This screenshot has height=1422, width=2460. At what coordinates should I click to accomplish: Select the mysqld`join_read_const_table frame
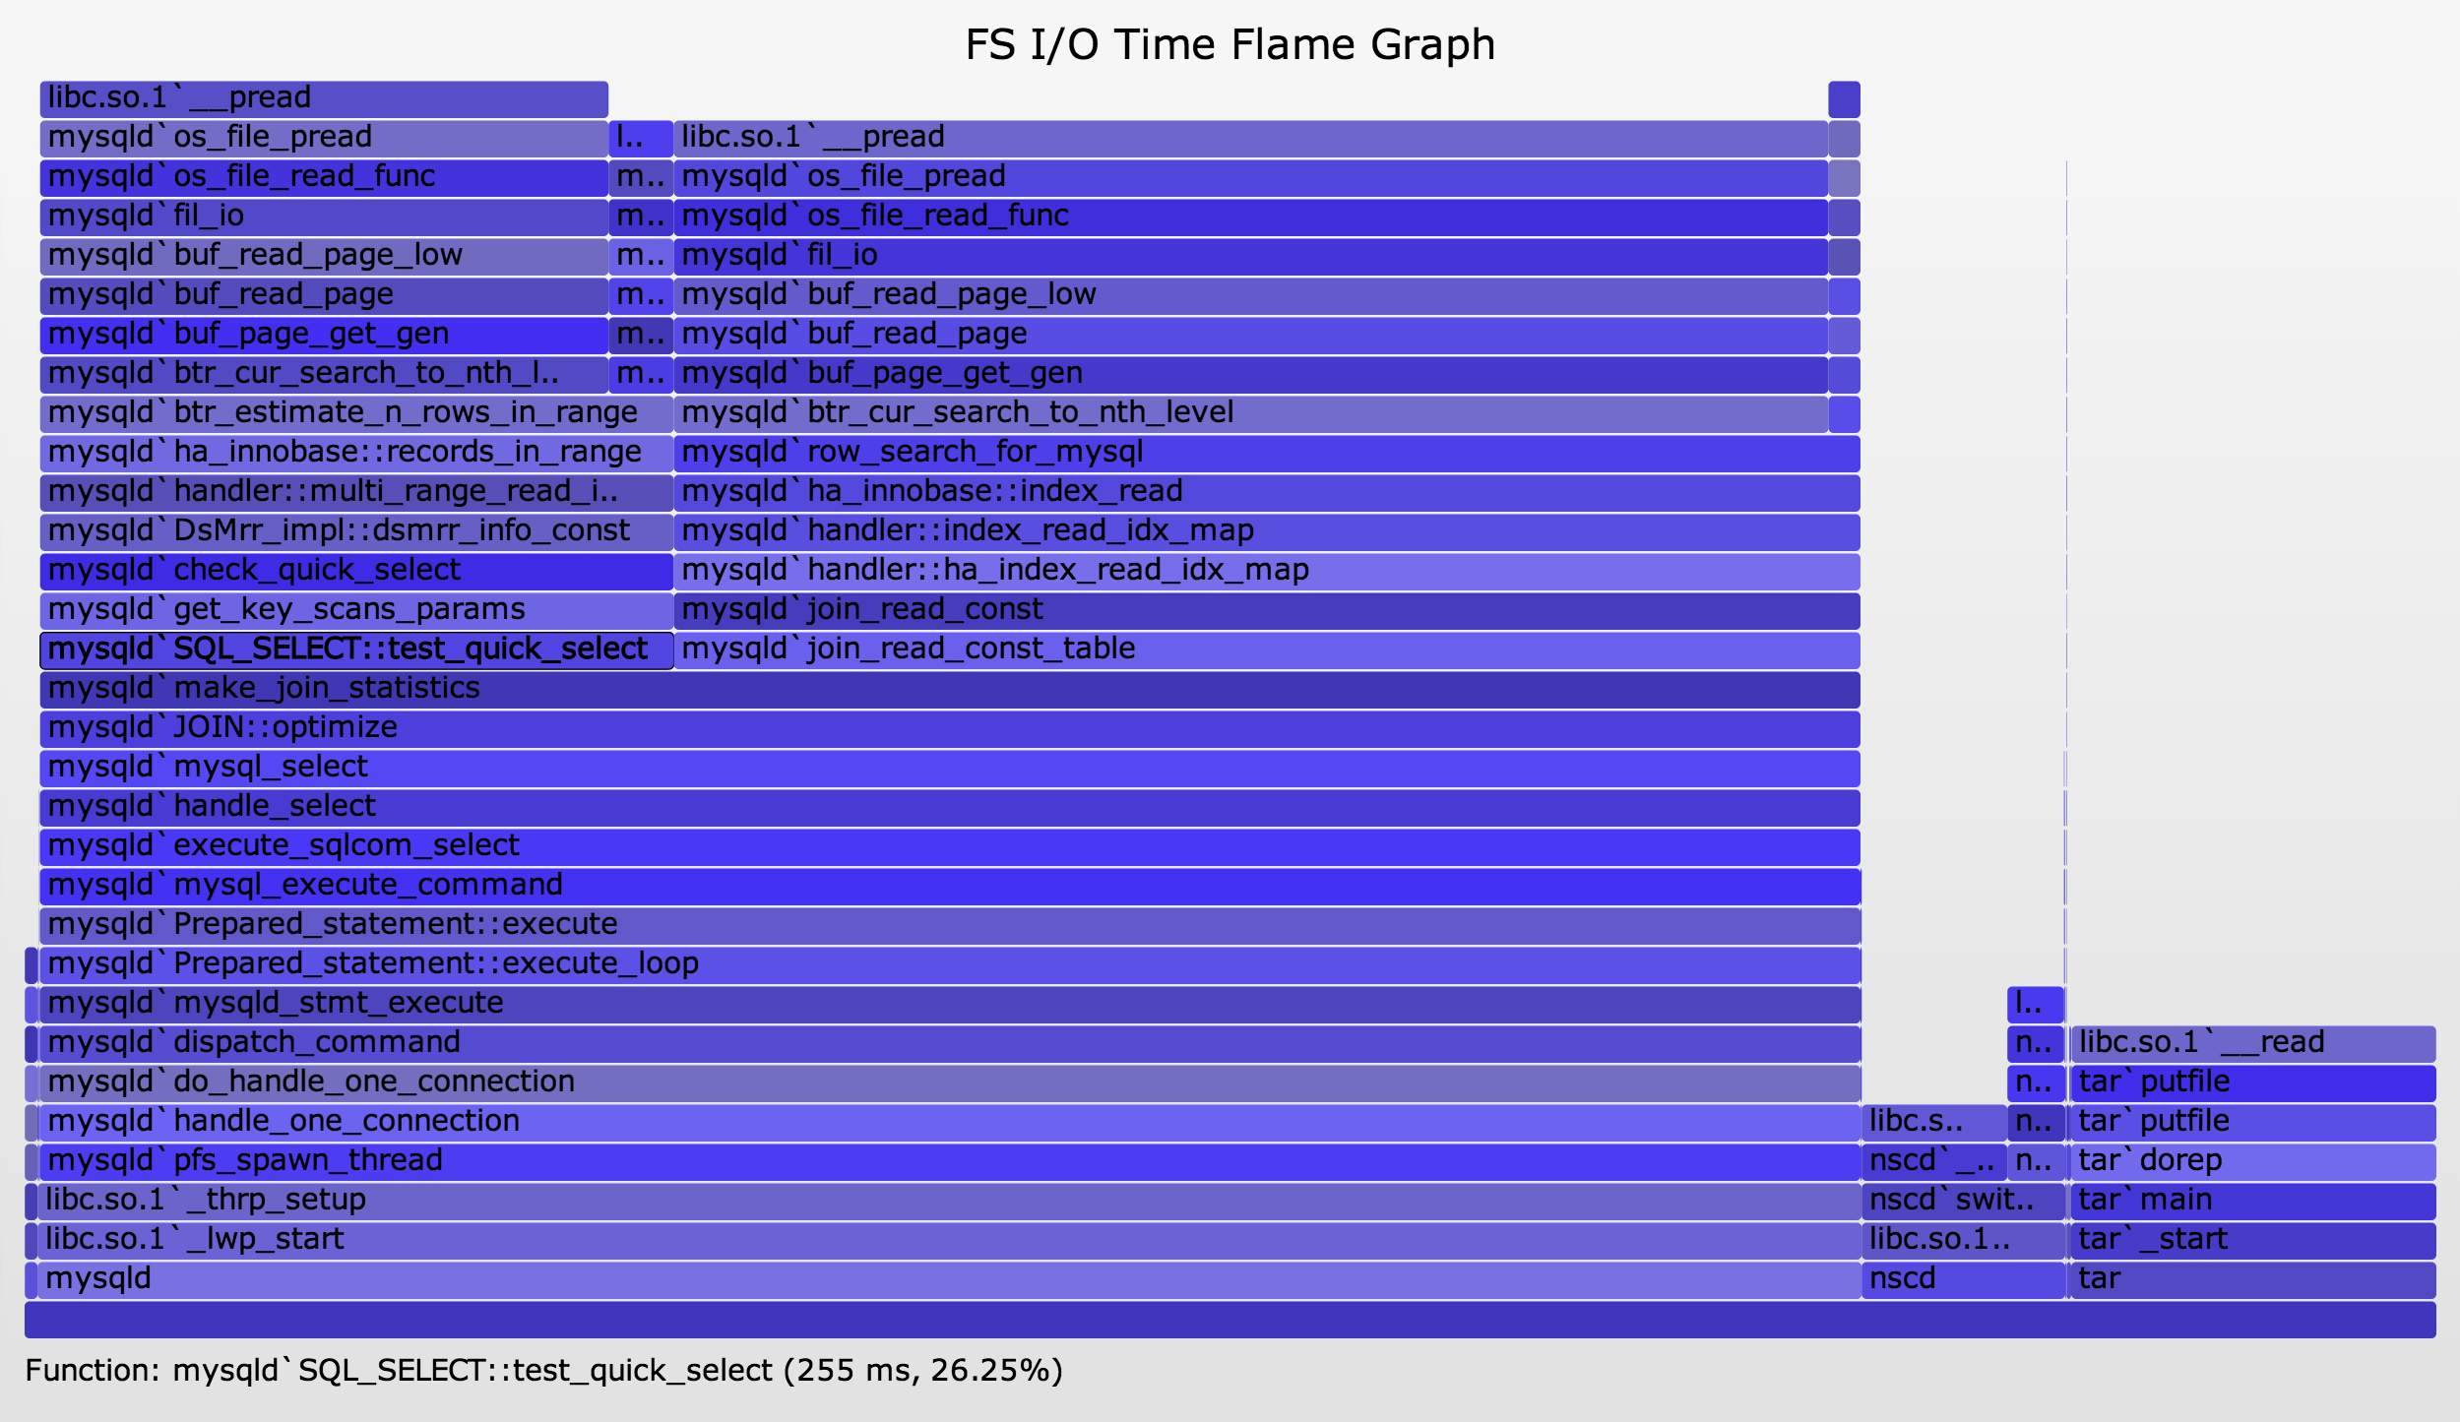[x=1266, y=650]
